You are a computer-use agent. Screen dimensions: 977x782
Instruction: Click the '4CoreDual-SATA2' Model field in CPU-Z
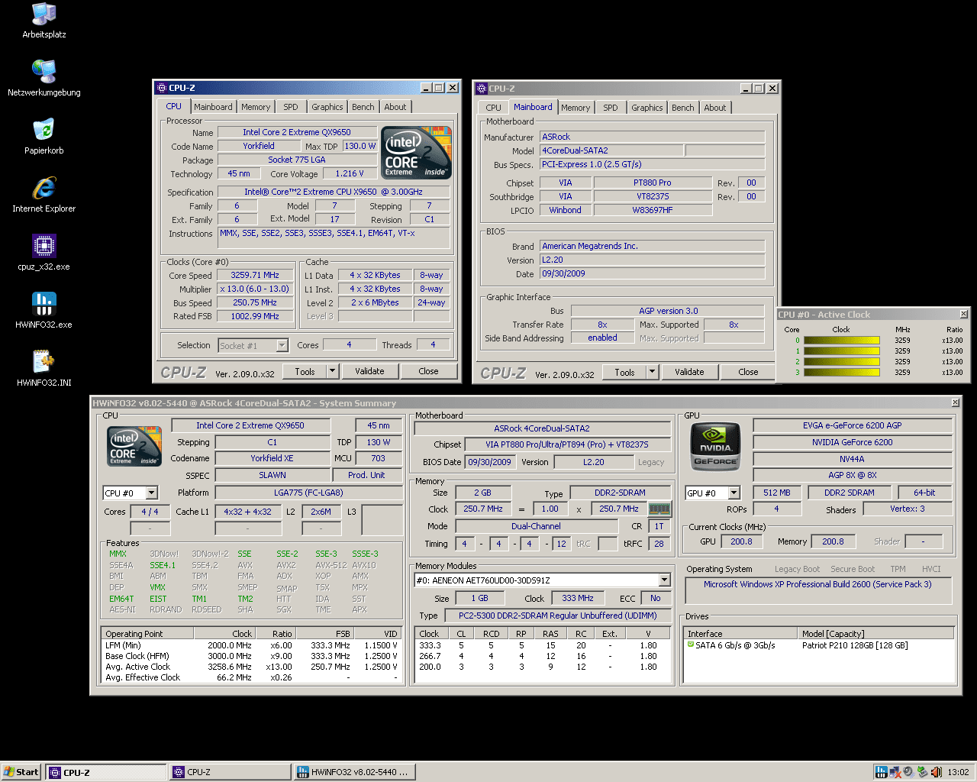(x=612, y=150)
